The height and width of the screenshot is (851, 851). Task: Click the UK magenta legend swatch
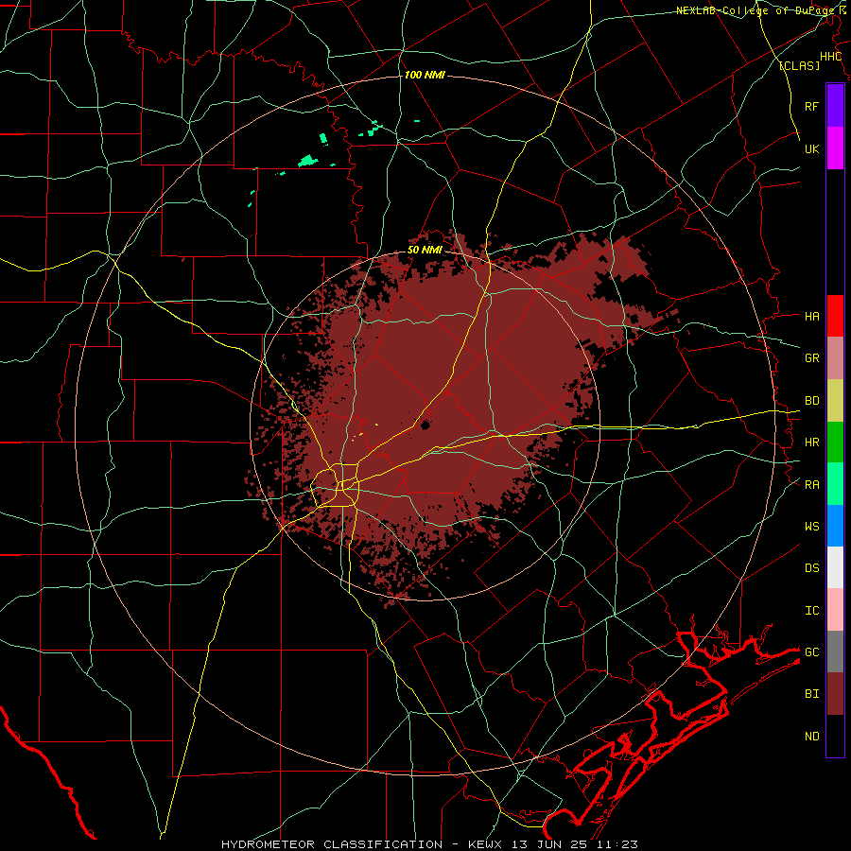[x=835, y=148]
